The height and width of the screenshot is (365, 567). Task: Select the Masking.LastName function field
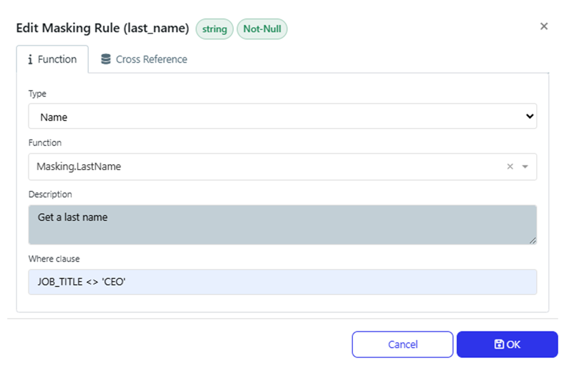[241, 167]
